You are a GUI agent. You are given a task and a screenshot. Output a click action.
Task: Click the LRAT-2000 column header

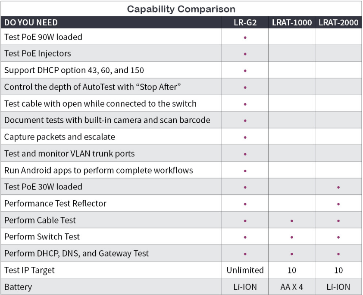(338, 22)
